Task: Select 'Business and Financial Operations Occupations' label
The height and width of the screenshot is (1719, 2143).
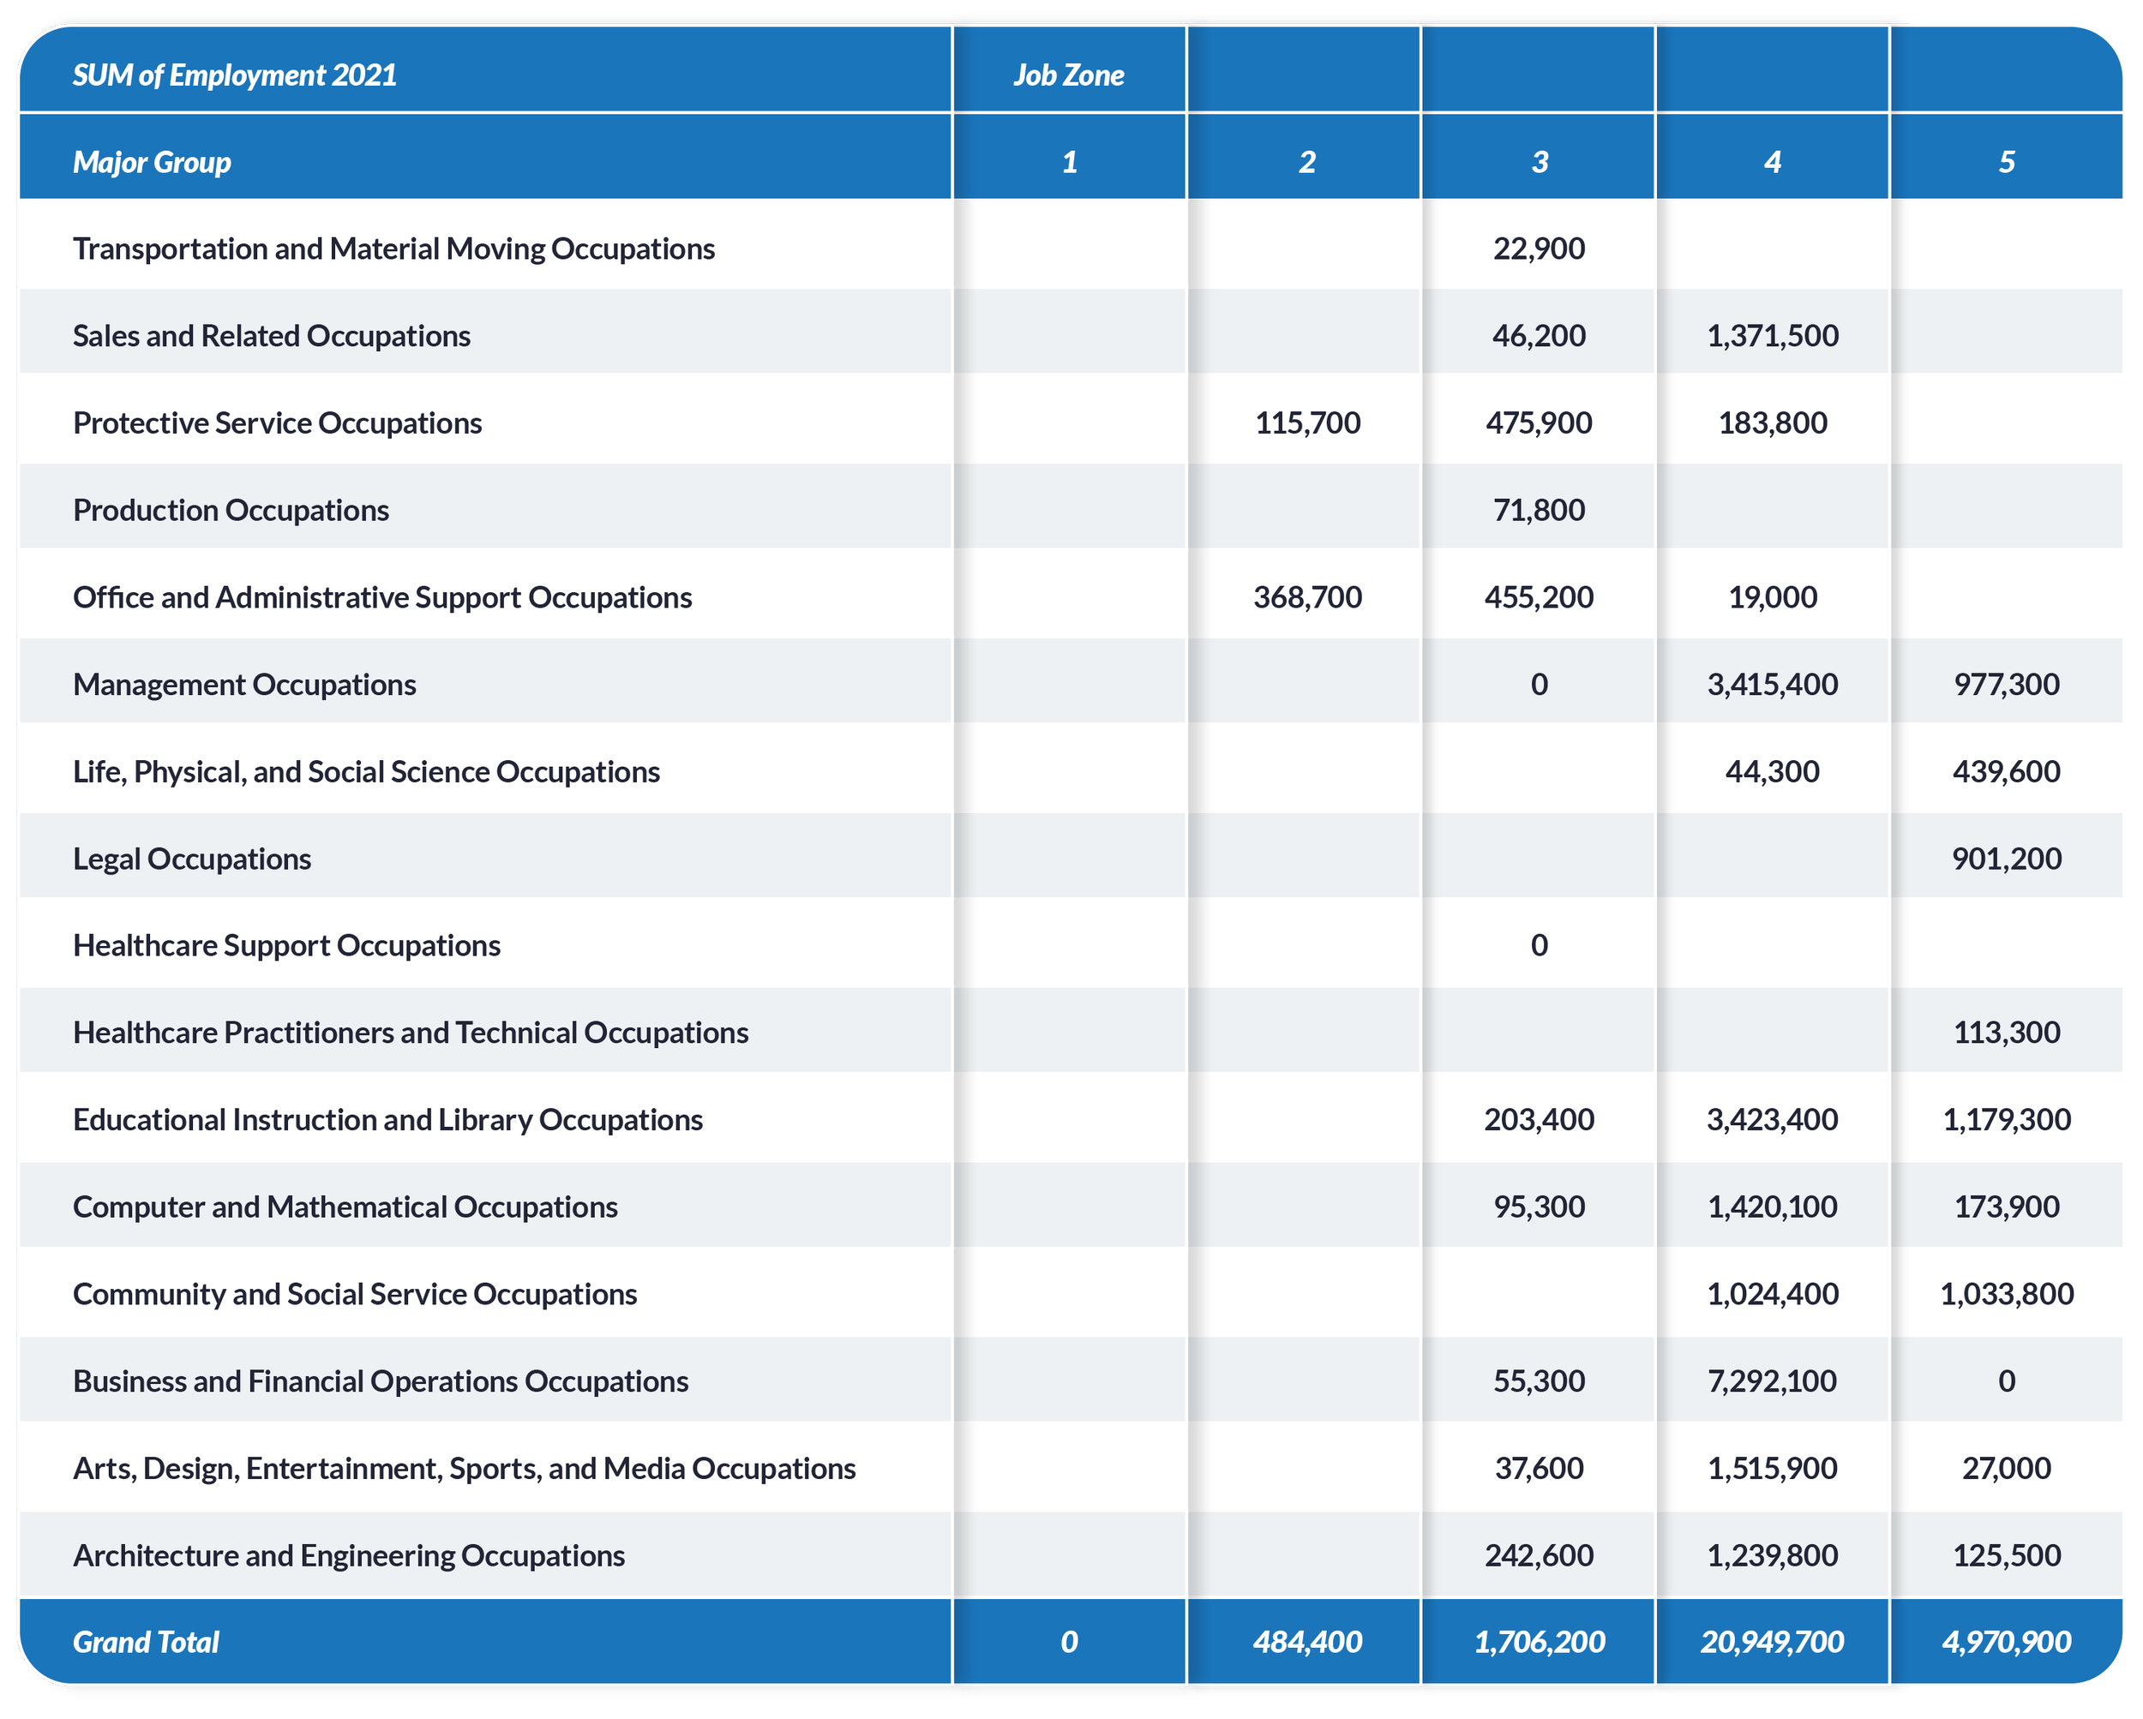Action: [381, 1381]
